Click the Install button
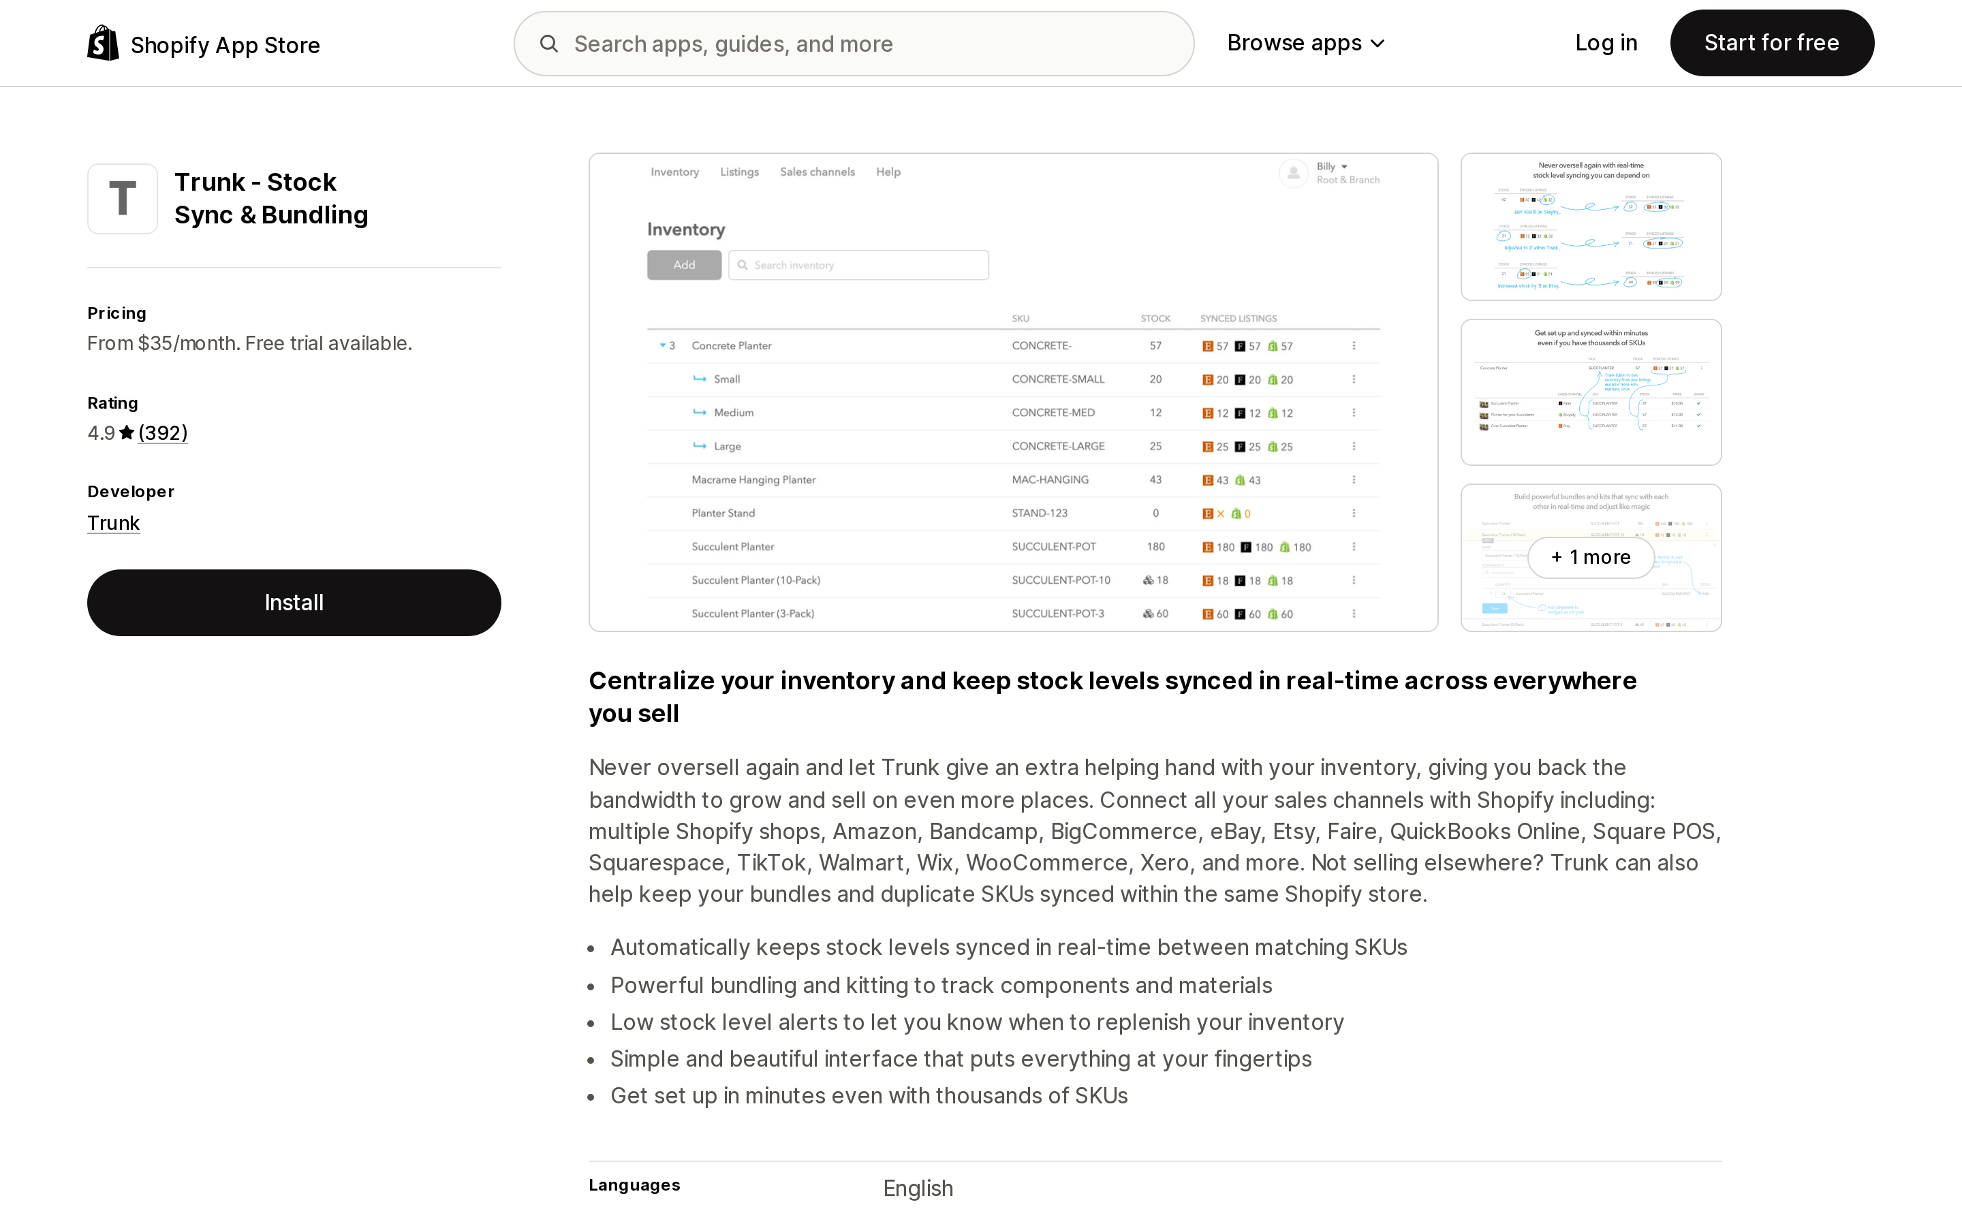The image size is (1962, 1226). click(x=294, y=603)
